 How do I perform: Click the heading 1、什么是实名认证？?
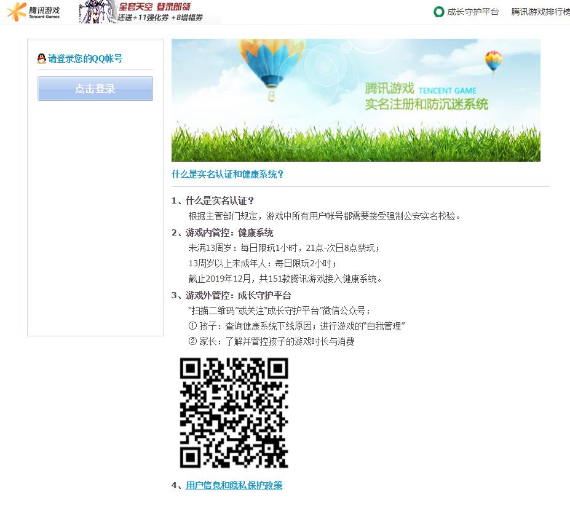pos(213,200)
